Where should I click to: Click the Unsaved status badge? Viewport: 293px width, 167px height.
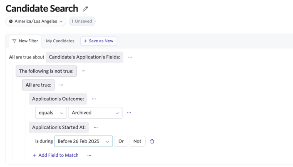[82, 22]
